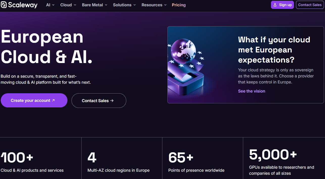Open the Resources navigation menu

pos(154,5)
